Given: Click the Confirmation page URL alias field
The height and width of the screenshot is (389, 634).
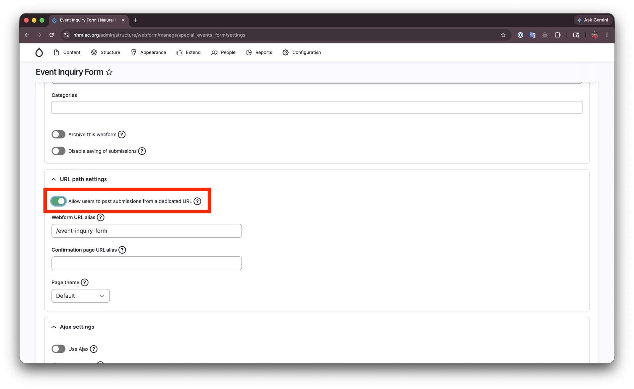Looking at the screenshot, I should (x=147, y=263).
